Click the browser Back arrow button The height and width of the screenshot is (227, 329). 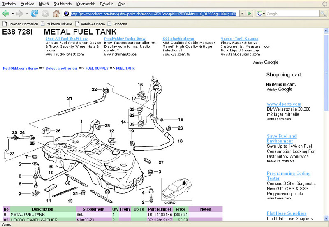(x=5, y=14)
